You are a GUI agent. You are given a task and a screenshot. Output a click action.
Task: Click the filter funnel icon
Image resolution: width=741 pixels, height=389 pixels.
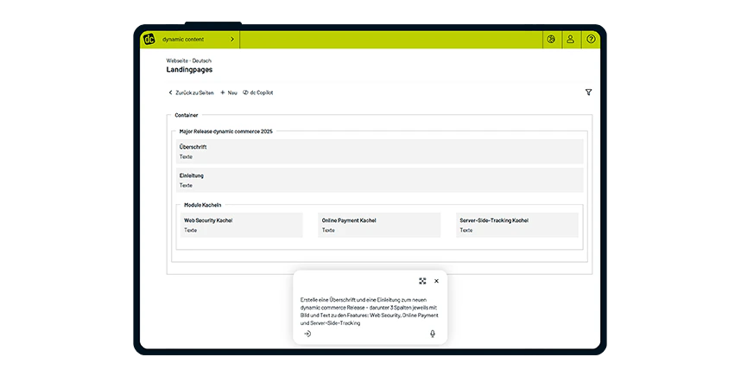pyautogui.click(x=588, y=92)
